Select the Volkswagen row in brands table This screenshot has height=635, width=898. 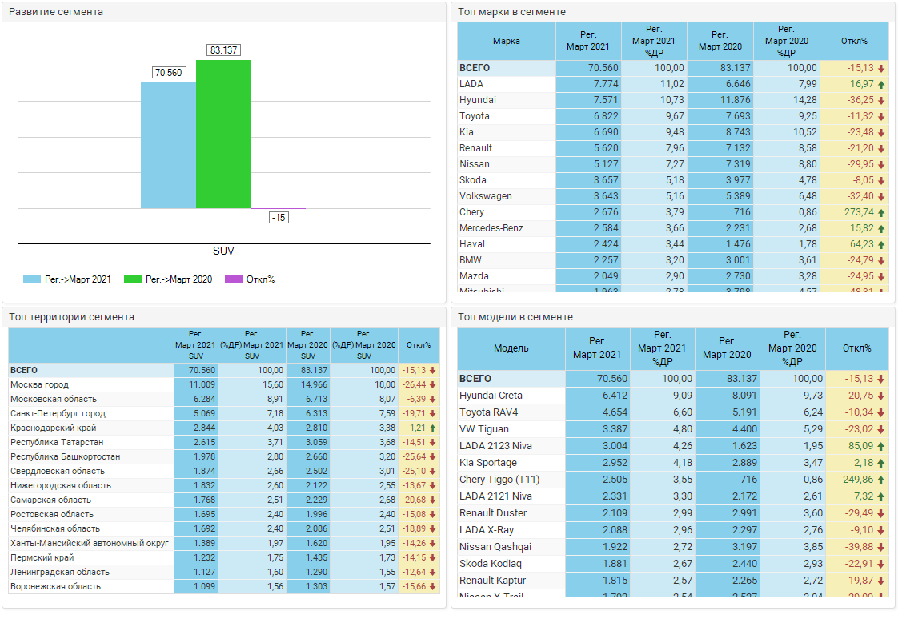tap(485, 196)
